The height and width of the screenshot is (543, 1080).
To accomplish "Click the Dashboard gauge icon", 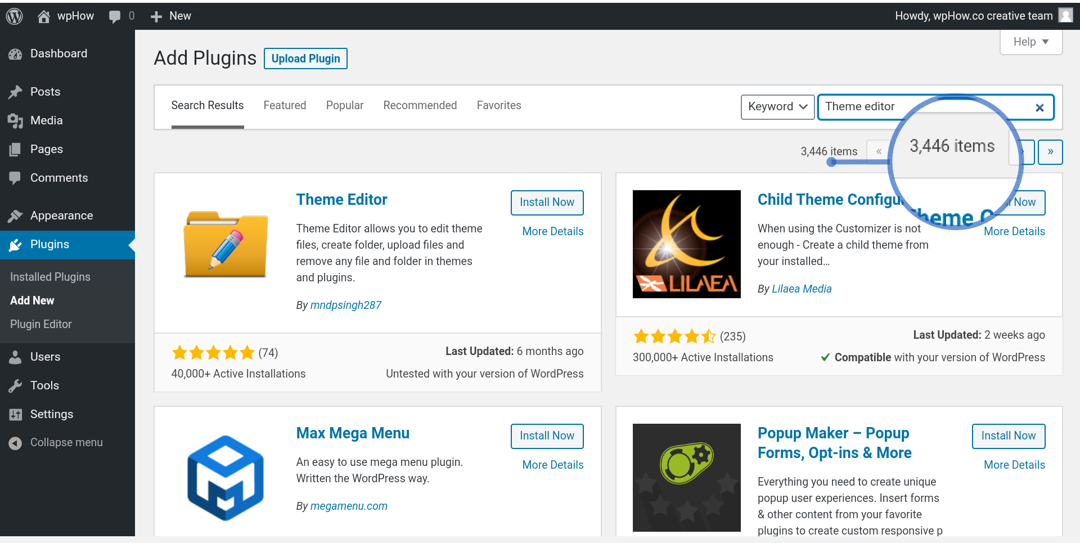I will coord(15,54).
